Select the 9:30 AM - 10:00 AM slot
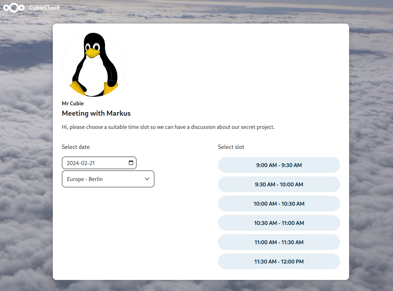Viewport: 393px width, 291px height. tap(279, 185)
